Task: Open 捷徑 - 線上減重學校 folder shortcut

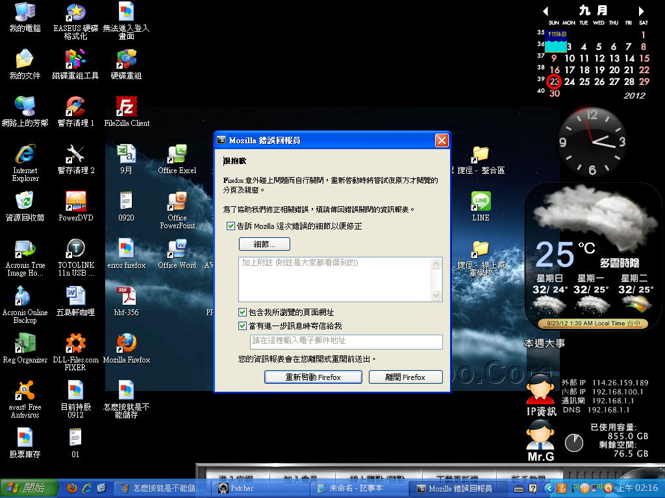Action: pos(481,258)
